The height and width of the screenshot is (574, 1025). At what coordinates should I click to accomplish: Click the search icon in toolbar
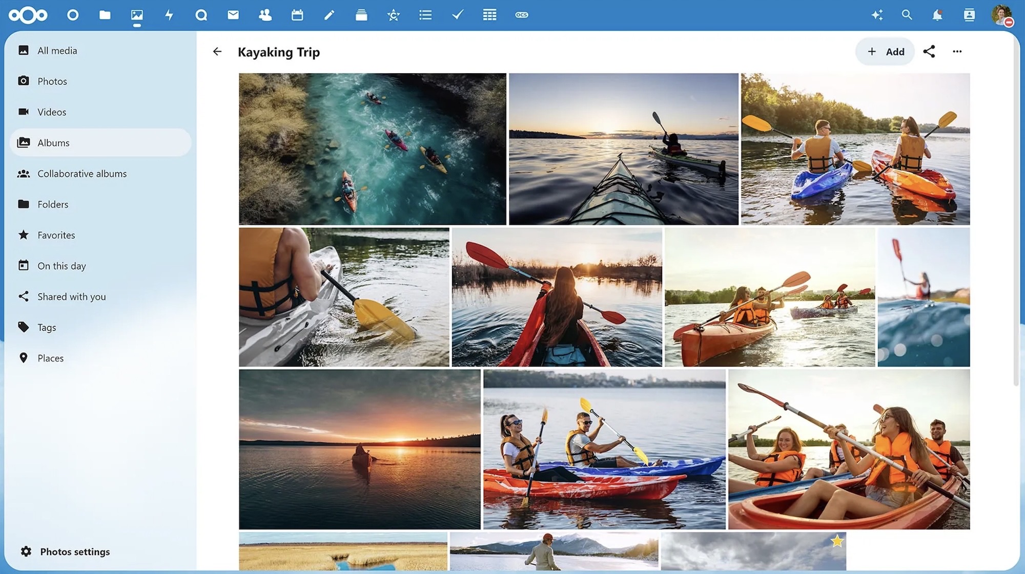click(x=907, y=14)
